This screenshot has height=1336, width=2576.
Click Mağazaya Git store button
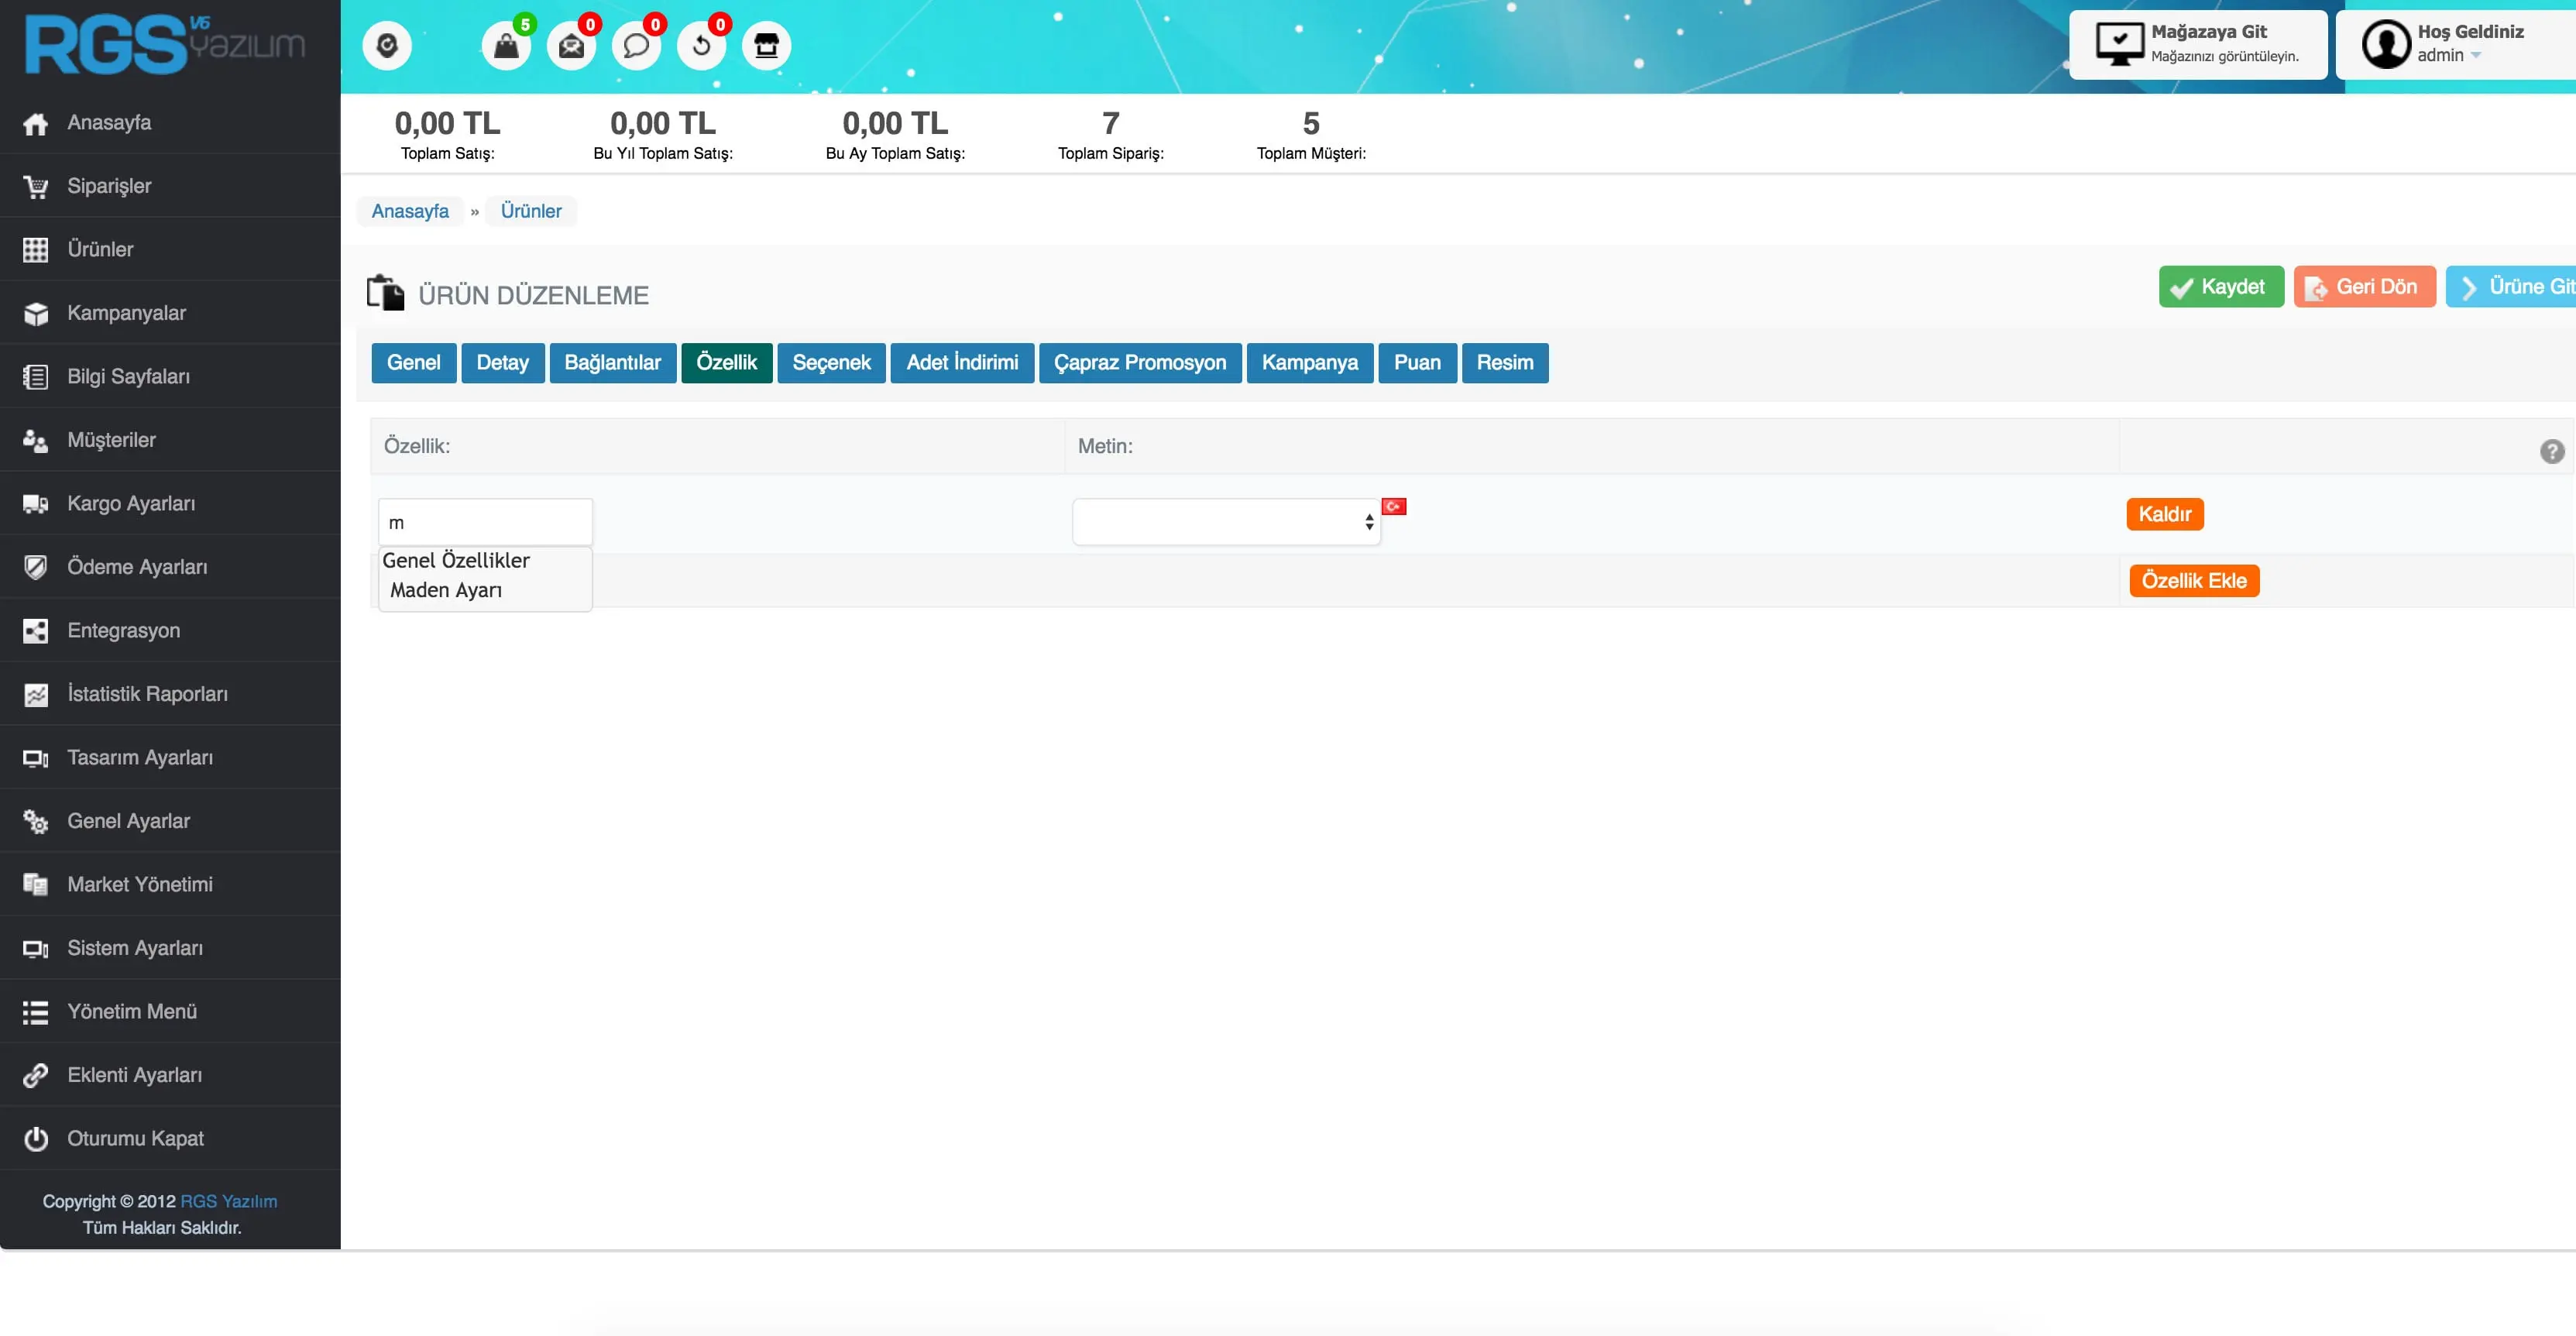[2197, 45]
